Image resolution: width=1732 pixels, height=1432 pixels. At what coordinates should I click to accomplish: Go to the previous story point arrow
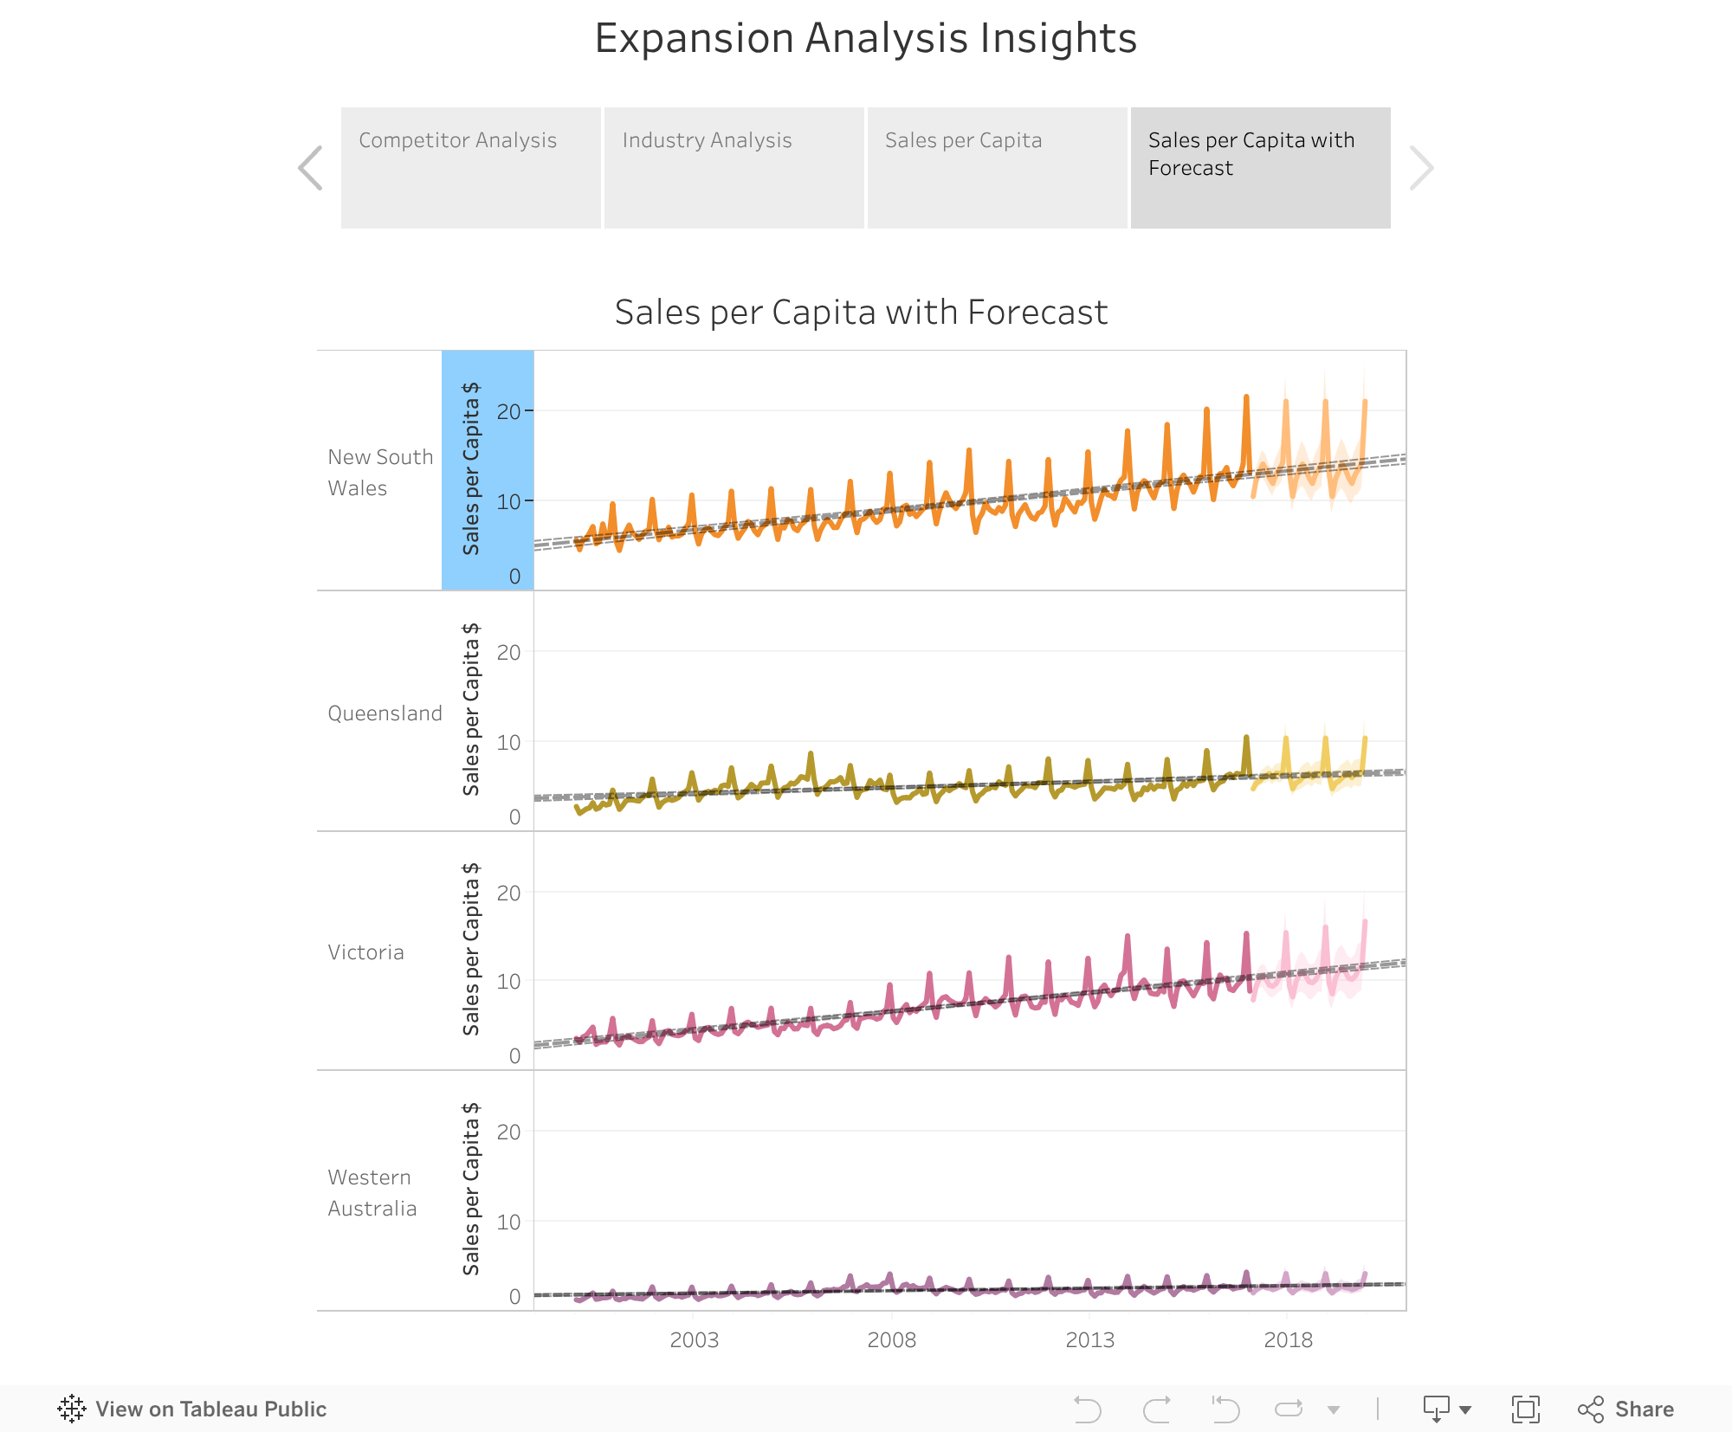[310, 168]
